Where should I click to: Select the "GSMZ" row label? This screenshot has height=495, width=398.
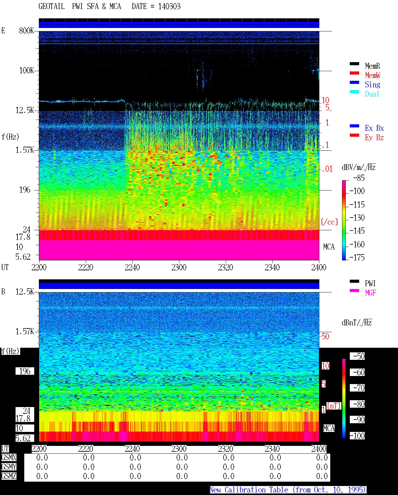[x=9, y=476]
